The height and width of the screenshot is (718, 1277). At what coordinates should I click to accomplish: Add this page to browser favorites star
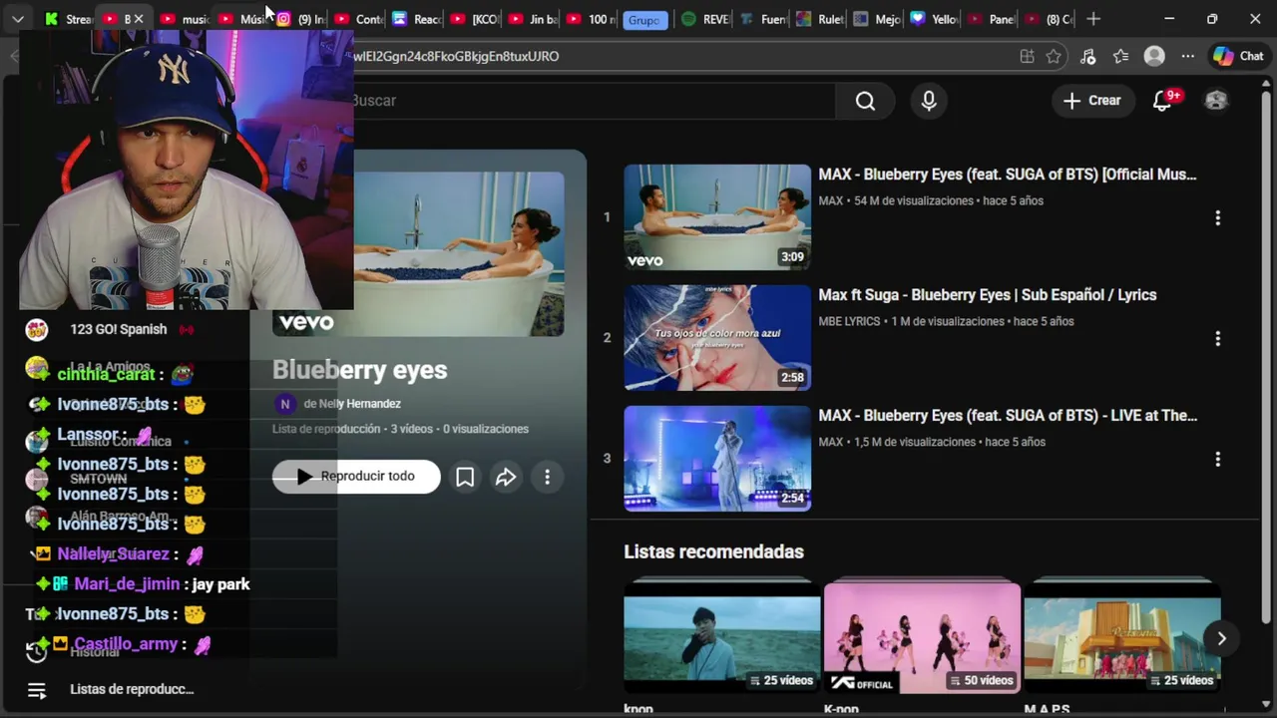pyautogui.click(x=1054, y=57)
